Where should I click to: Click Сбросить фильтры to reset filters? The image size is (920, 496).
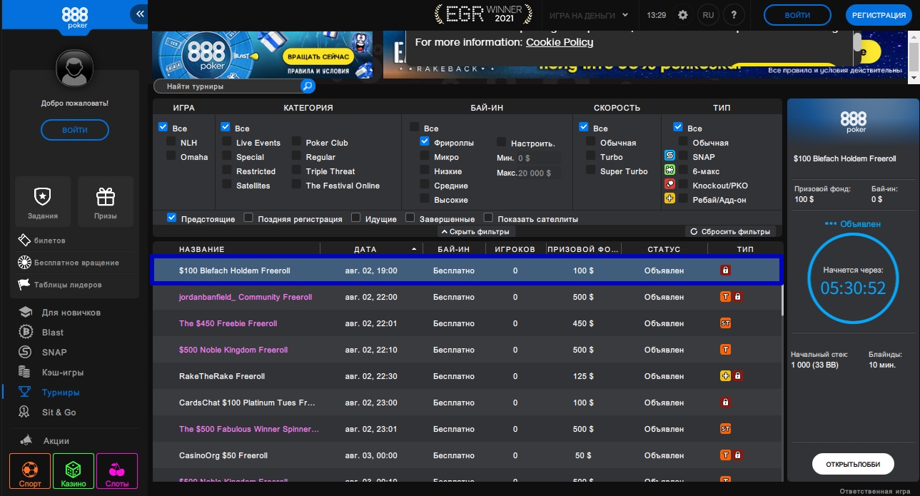tap(730, 232)
